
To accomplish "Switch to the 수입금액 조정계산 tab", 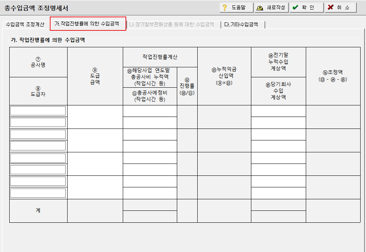I will tap(25, 25).
